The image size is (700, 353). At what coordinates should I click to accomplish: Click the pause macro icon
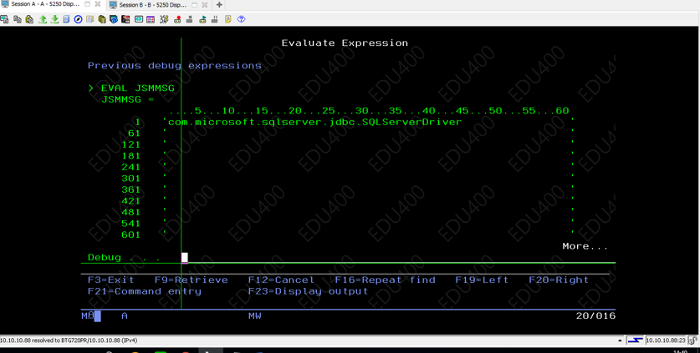pyautogui.click(x=215, y=19)
